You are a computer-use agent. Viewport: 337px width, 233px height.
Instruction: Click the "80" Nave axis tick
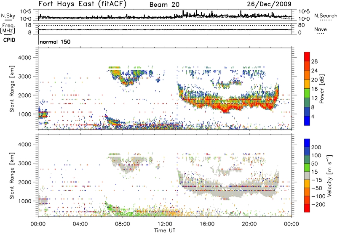tap(301, 25)
